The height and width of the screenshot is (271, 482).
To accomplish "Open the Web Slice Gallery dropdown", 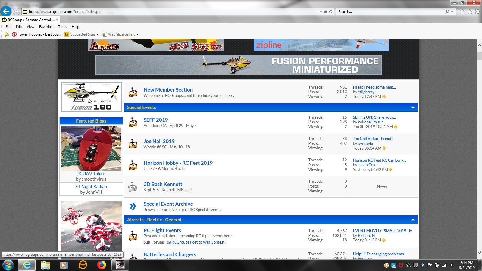I will 138,34.
